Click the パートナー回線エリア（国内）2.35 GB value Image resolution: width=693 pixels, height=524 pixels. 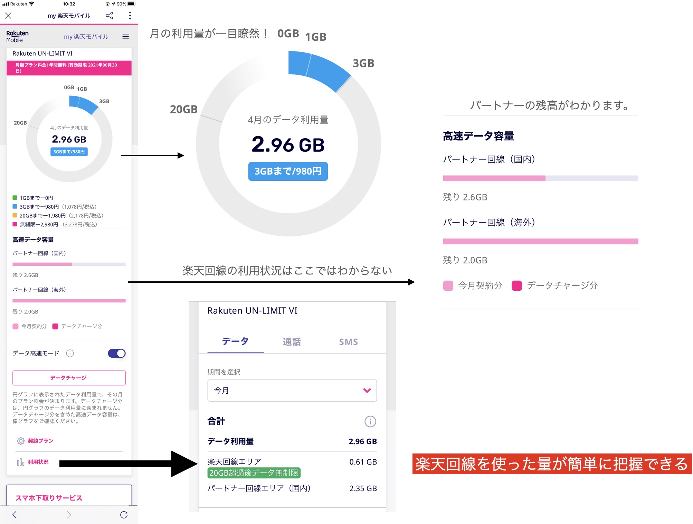[363, 488]
